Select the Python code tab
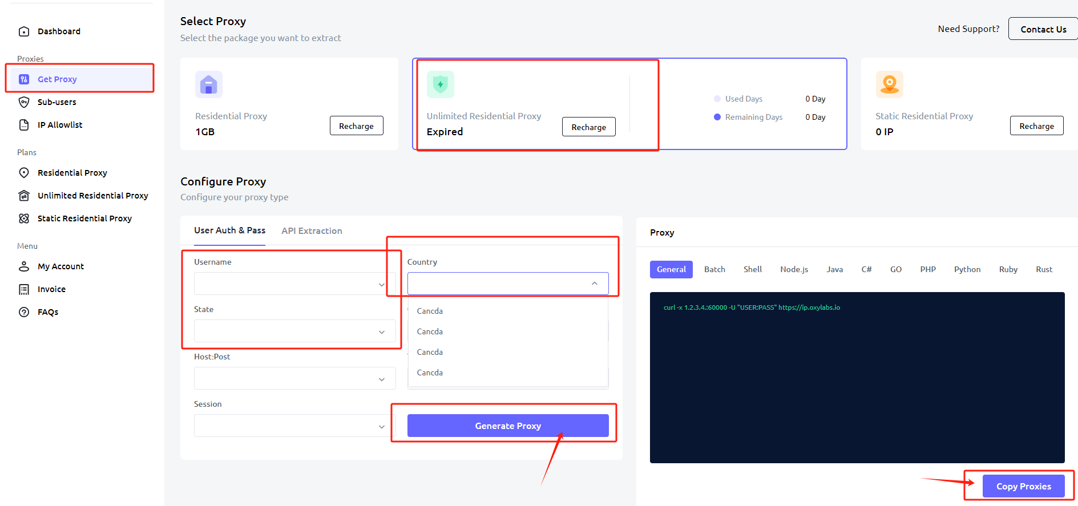The width and height of the screenshot is (1078, 506). click(x=967, y=269)
